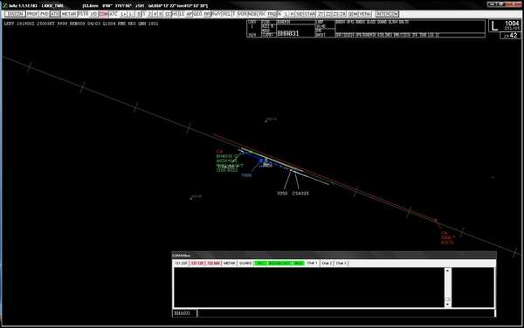524x328 pixels.
Task: Toggle the SID display button
Action: tap(300, 14)
